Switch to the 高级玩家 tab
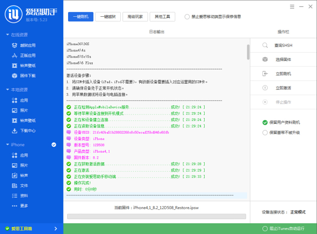Viewport: 317px width, 234px height. tap(135, 17)
